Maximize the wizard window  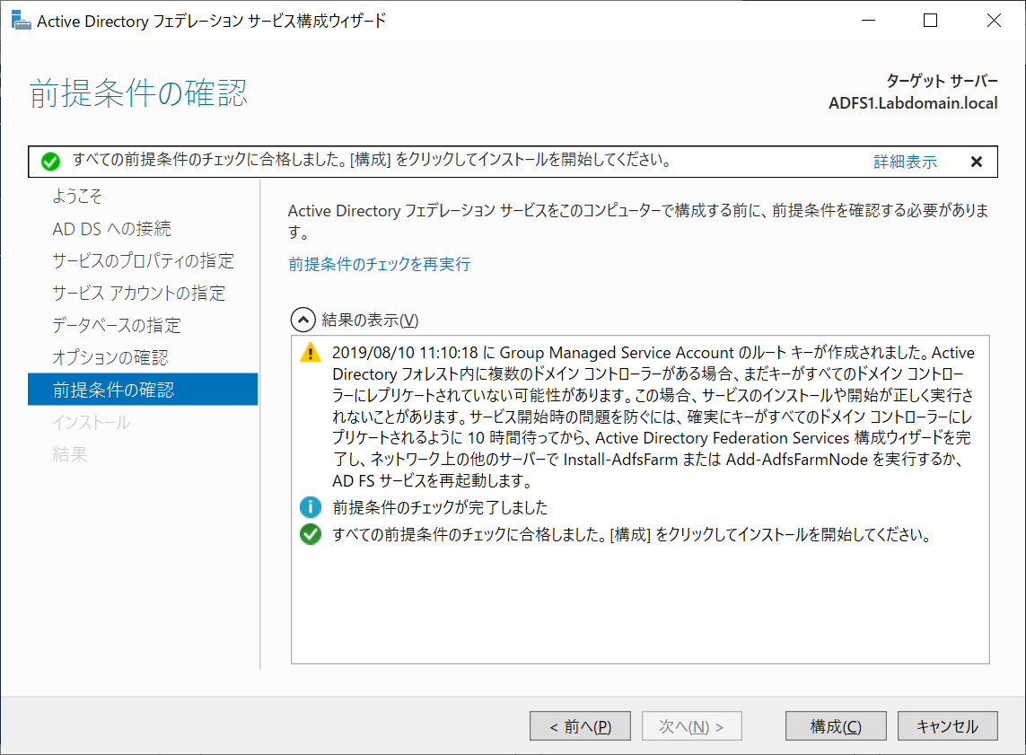[931, 21]
